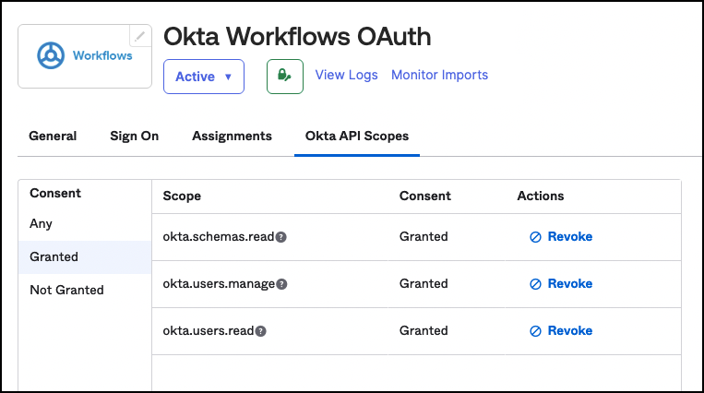Image resolution: width=704 pixels, height=393 pixels.
Task: Revoke the okta.users.read scope
Action: coord(561,331)
